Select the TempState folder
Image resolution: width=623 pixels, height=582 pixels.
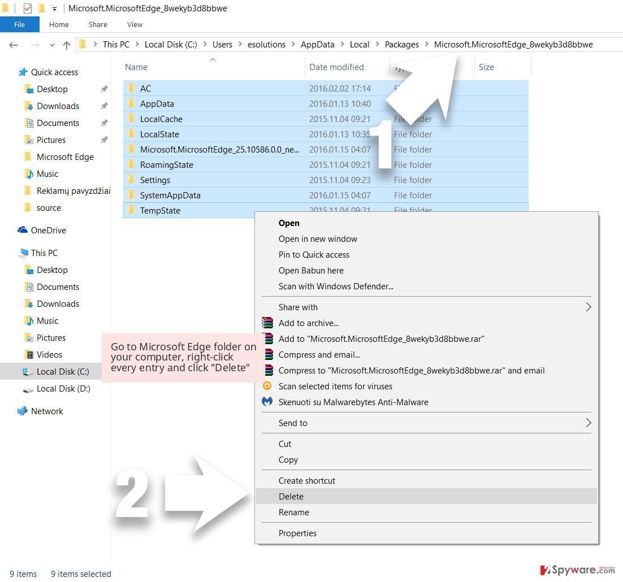(x=160, y=211)
